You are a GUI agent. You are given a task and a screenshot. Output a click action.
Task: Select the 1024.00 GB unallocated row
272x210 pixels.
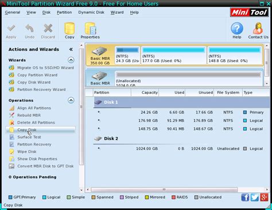point(181,148)
